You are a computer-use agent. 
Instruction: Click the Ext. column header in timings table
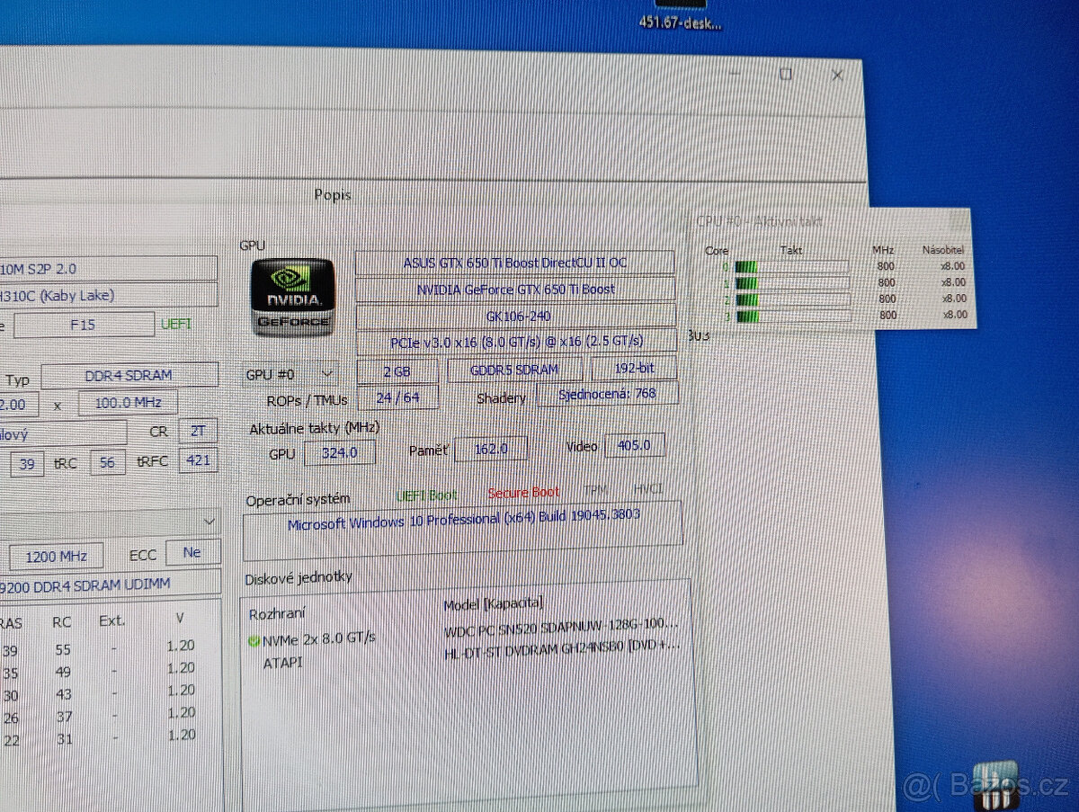[112, 620]
